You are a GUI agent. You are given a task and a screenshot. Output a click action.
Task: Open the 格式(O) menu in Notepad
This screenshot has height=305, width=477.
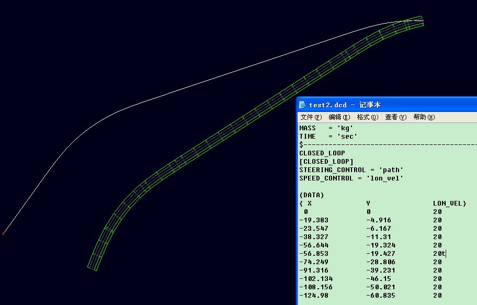point(368,117)
